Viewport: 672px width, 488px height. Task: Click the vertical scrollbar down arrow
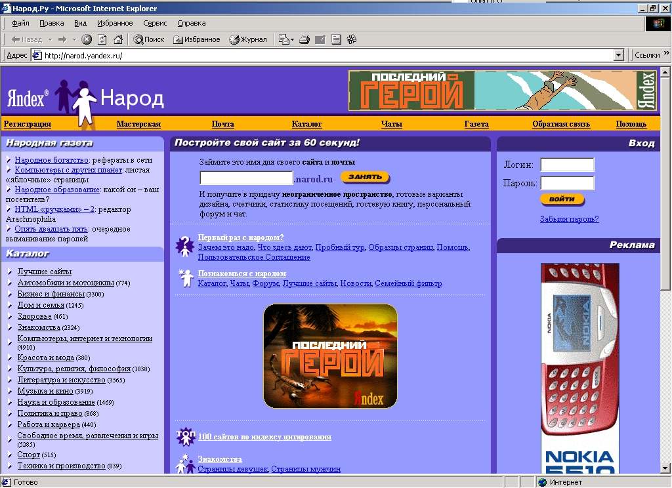coord(665,468)
